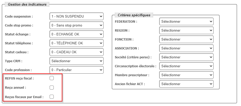
Task: Open the FEDERATION dropdown
Action: pos(186,22)
